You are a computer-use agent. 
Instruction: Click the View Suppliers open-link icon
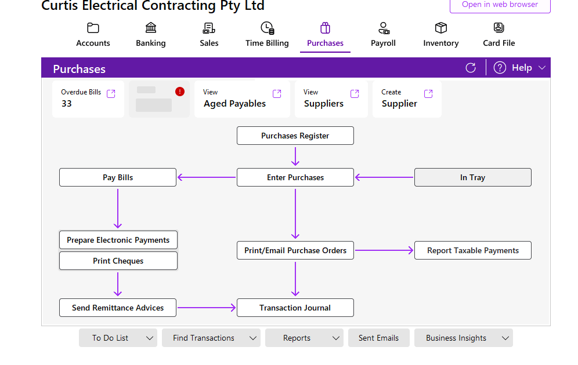click(x=355, y=93)
